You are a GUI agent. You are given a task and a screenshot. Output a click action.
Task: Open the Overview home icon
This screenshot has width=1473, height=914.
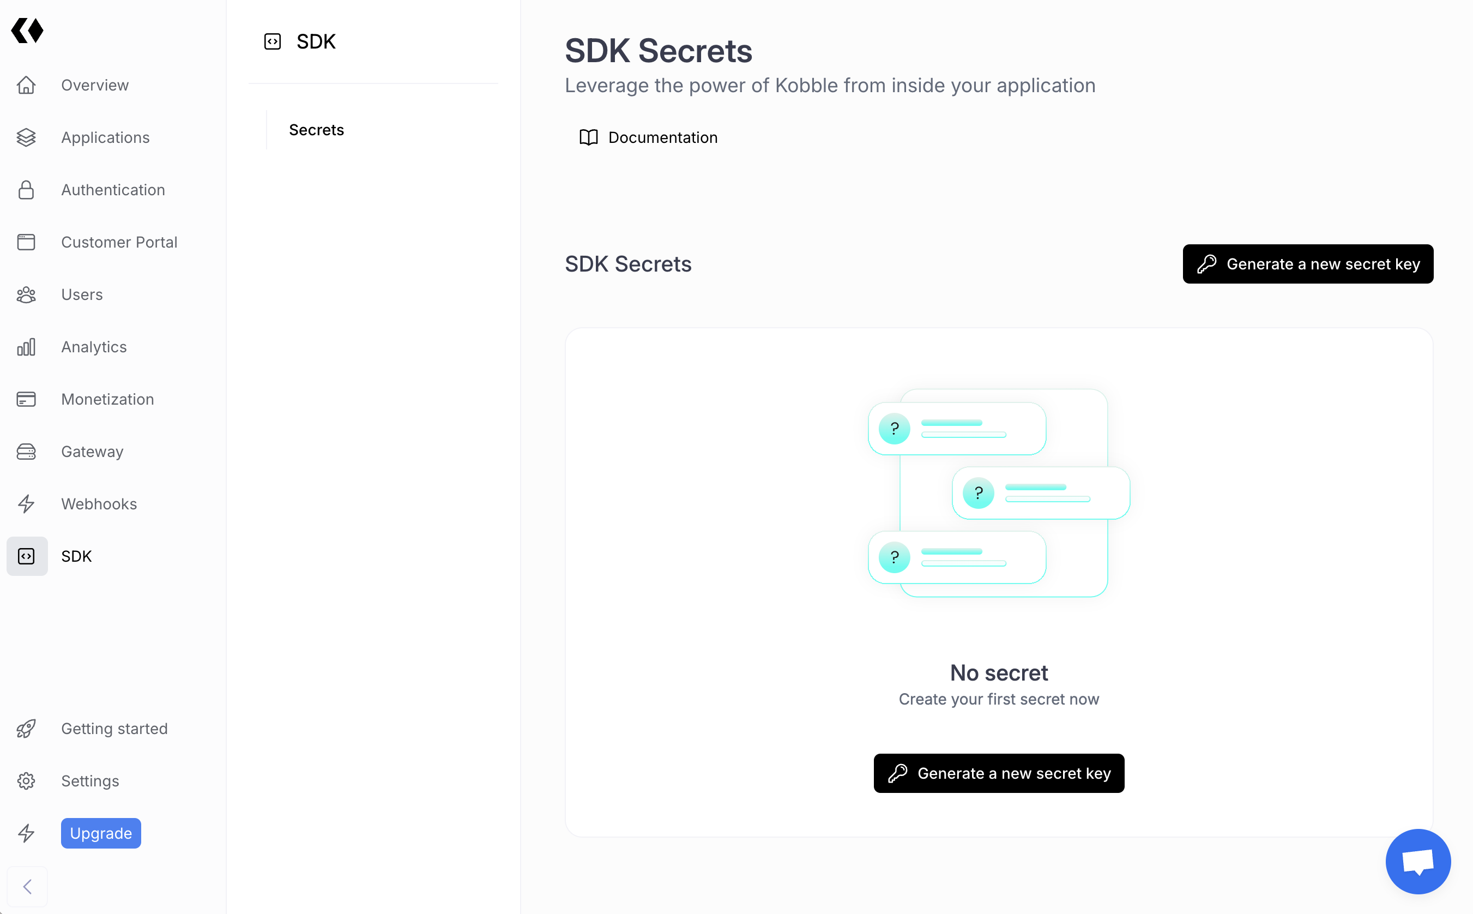[x=27, y=85]
